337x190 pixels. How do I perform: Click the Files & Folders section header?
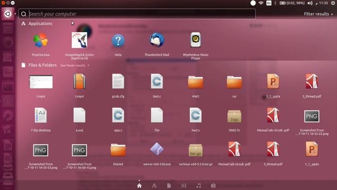click(x=39, y=65)
